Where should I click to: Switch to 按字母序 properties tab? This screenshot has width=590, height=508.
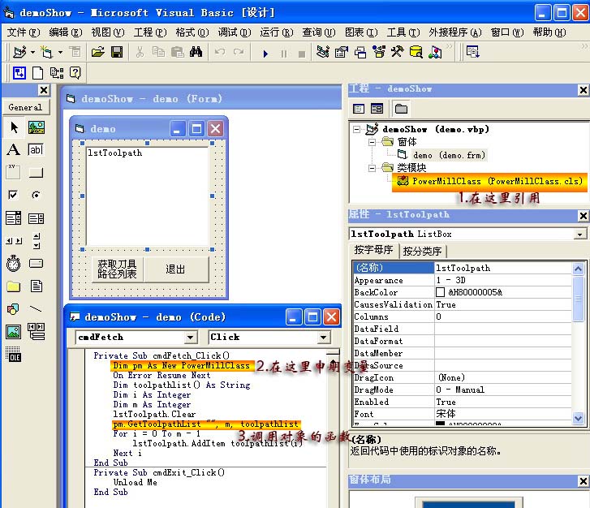[373, 250]
